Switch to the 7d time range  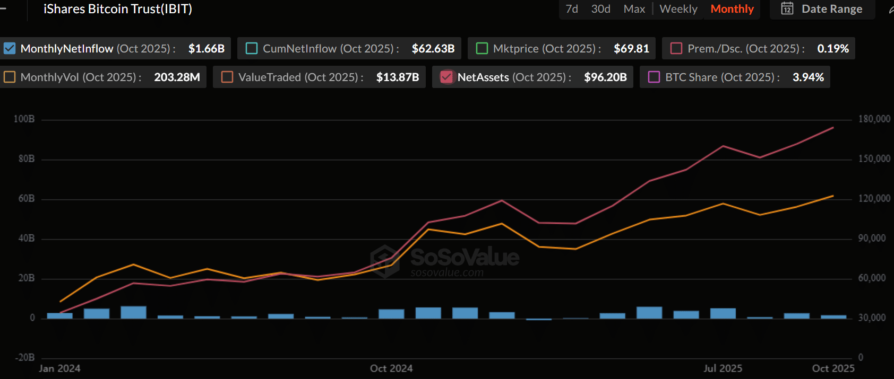coord(572,9)
